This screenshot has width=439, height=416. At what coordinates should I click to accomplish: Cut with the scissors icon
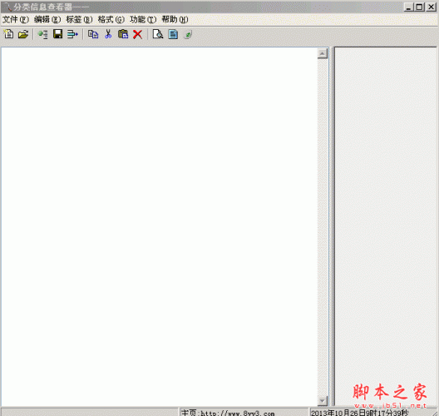point(108,34)
